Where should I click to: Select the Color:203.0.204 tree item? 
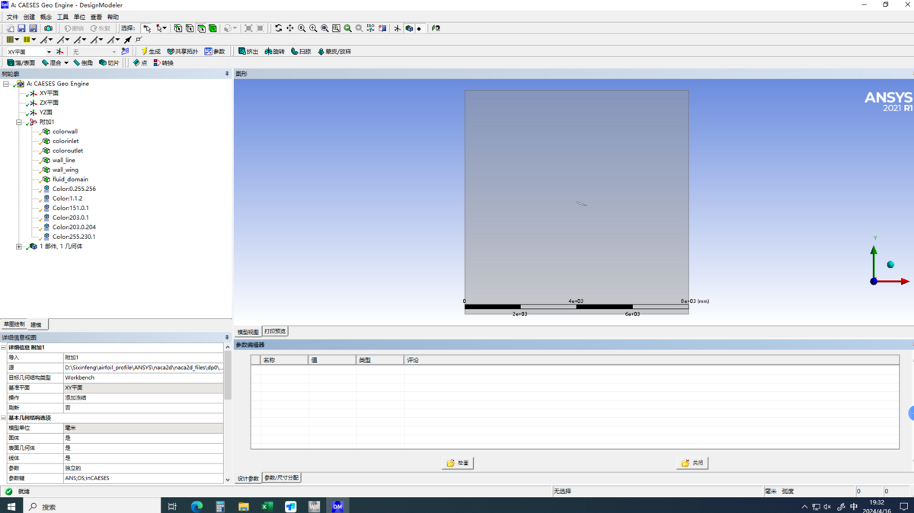pyautogui.click(x=74, y=227)
